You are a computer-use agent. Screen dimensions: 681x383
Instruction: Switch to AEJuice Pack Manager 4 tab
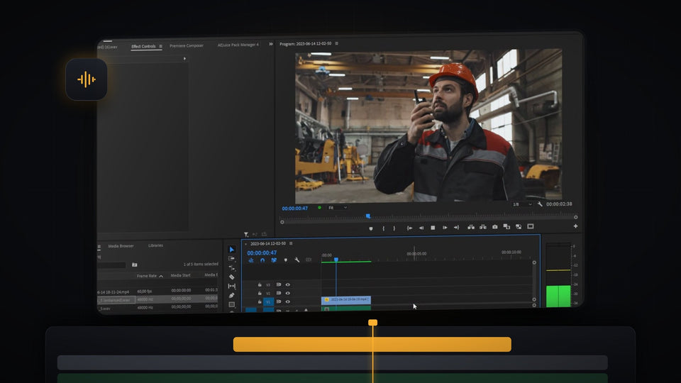[238, 45]
